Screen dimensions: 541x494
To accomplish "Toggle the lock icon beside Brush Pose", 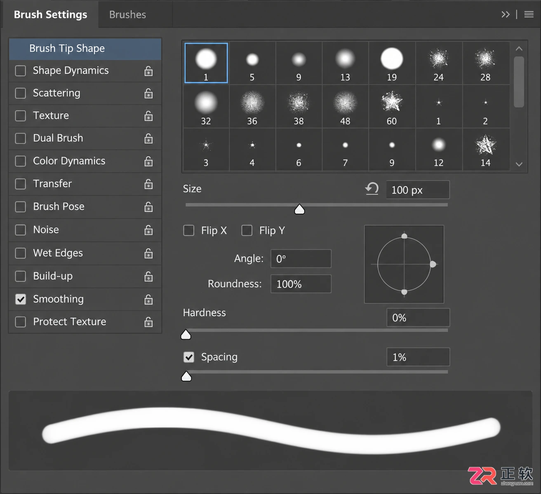I will coord(148,207).
